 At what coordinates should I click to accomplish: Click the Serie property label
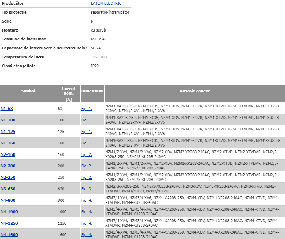(6, 21)
